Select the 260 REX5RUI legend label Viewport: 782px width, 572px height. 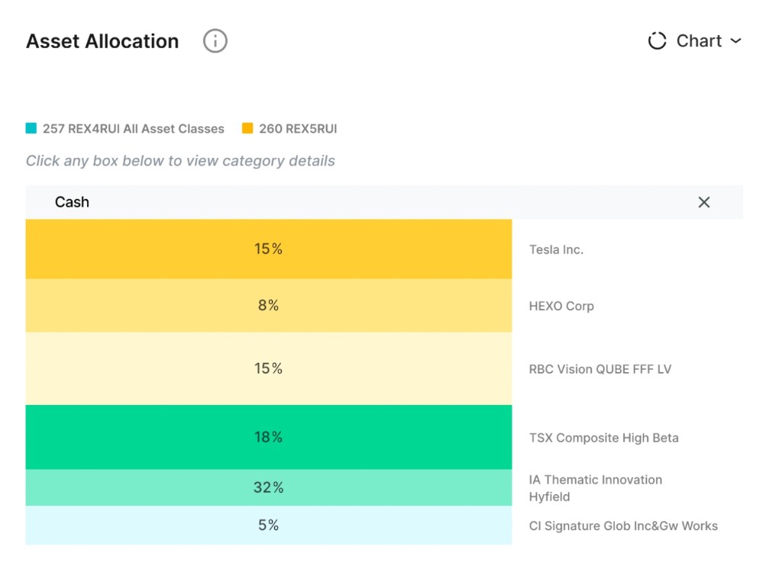298,129
